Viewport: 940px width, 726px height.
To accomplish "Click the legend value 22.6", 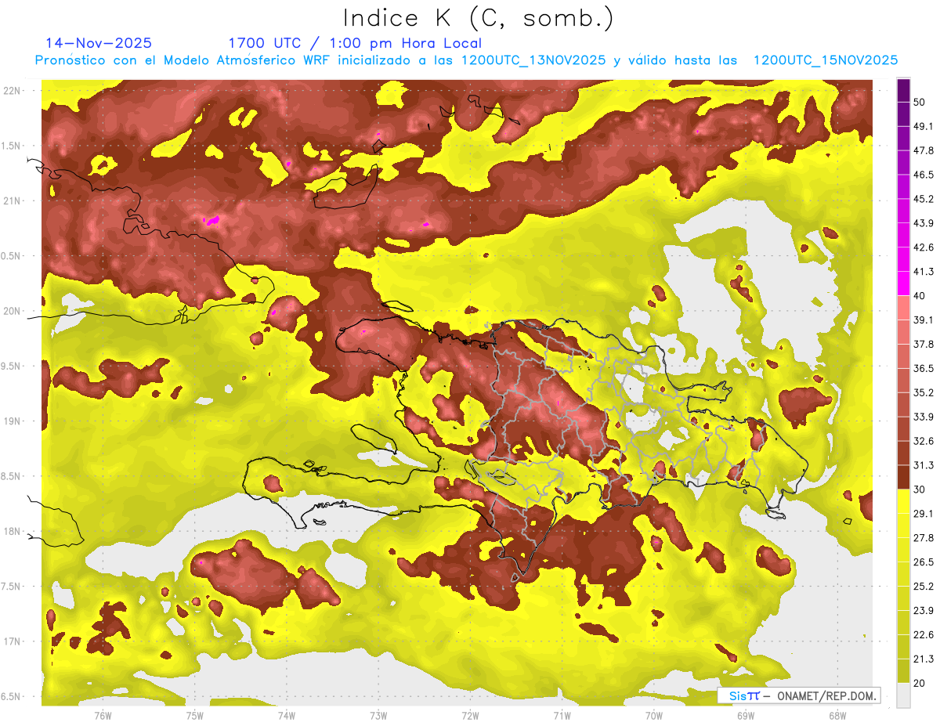I will tap(924, 635).
